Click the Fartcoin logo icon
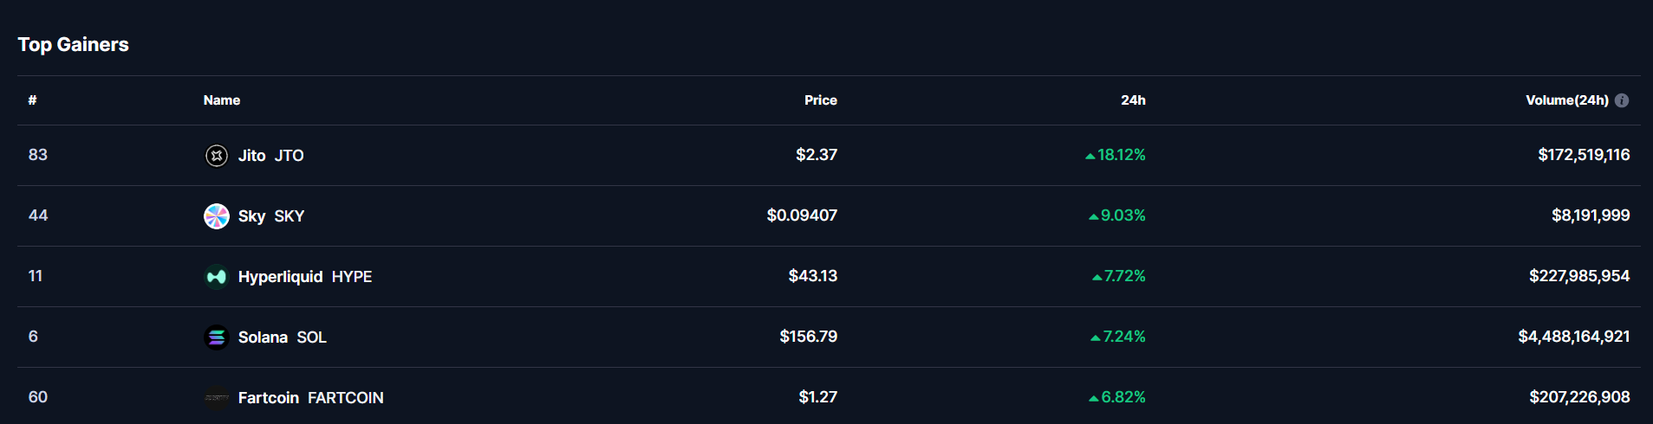Screen dimensions: 1653x424 tap(216, 398)
